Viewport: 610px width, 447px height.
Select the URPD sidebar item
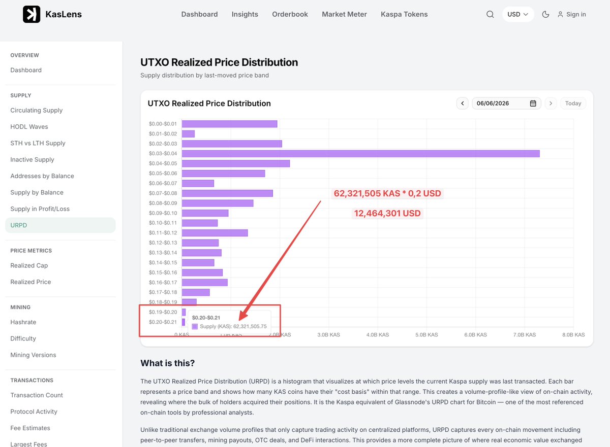[x=60, y=225]
